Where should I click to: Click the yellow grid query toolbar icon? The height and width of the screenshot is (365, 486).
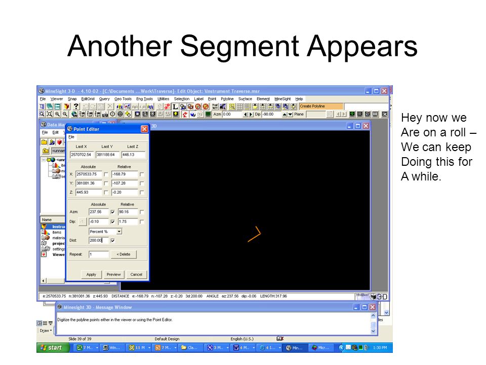pos(232,106)
